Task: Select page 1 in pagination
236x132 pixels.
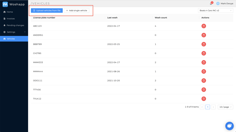Action: click(x=208, y=107)
